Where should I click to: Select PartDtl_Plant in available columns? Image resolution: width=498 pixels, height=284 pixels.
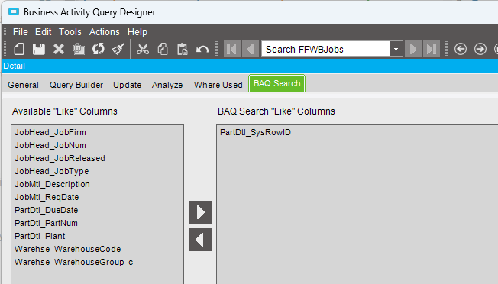tap(40, 237)
